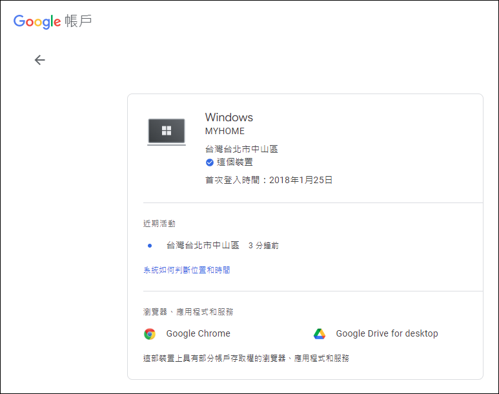Click the 瀏覽器、應用程式和服務 section heading
Image resolution: width=499 pixels, height=394 pixels.
click(188, 312)
